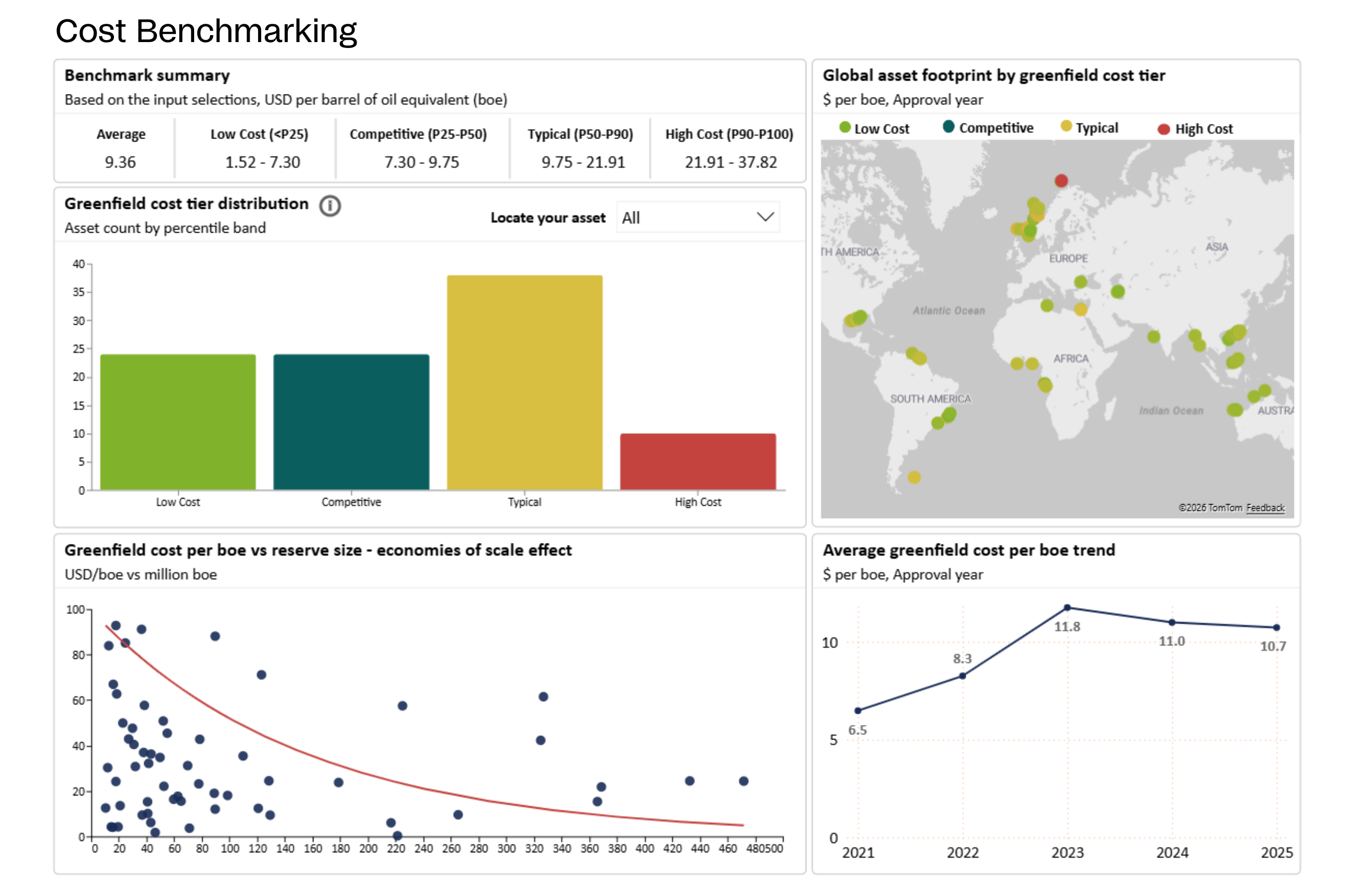Viewport: 1355px width, 880px height.
Task: Click the Typical range 9.75 - 21.91
Action: coord(583,162)
